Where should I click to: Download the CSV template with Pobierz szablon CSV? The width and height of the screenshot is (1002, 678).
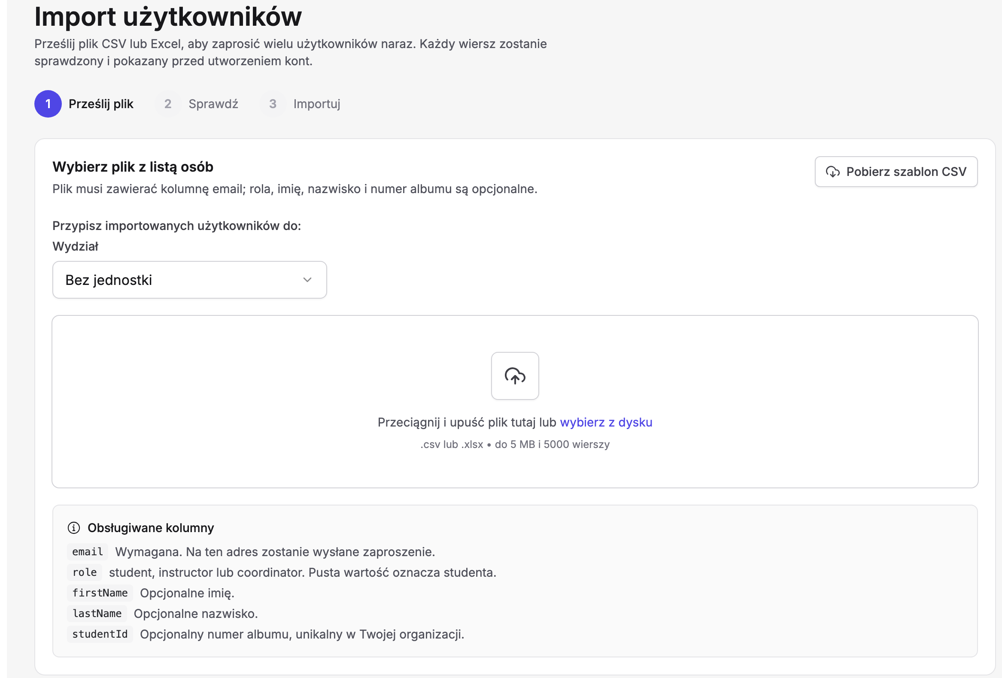pos(896,172)
